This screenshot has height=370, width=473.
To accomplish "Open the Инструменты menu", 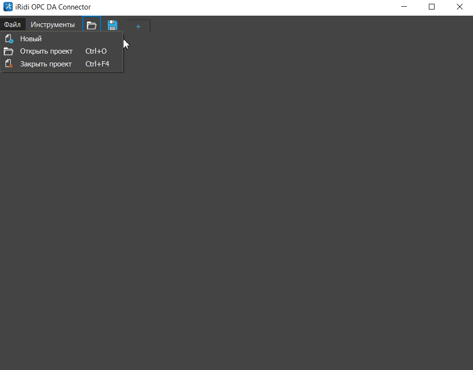I will 53,25.
